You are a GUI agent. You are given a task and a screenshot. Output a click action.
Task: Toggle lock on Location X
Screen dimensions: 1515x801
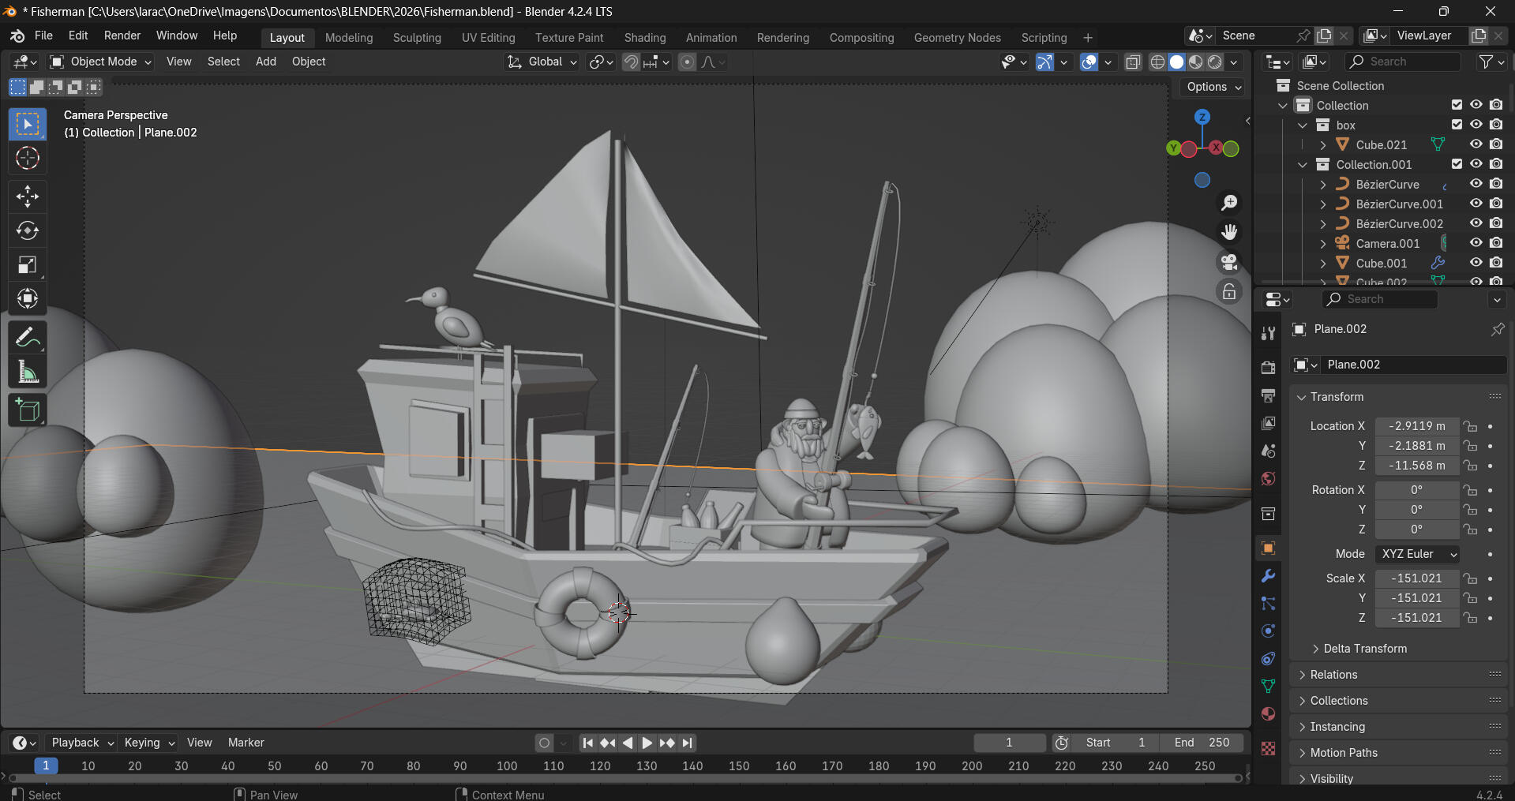click(x=1470, y=426)
